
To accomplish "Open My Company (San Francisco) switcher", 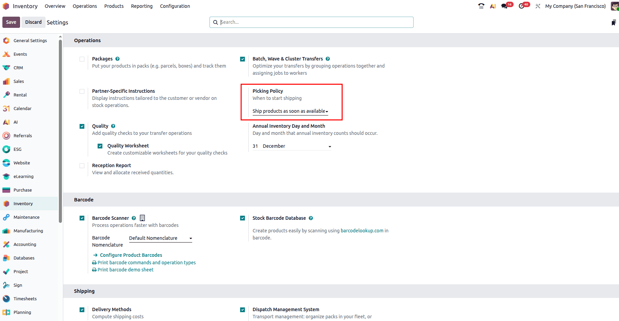I will [575, 6].
